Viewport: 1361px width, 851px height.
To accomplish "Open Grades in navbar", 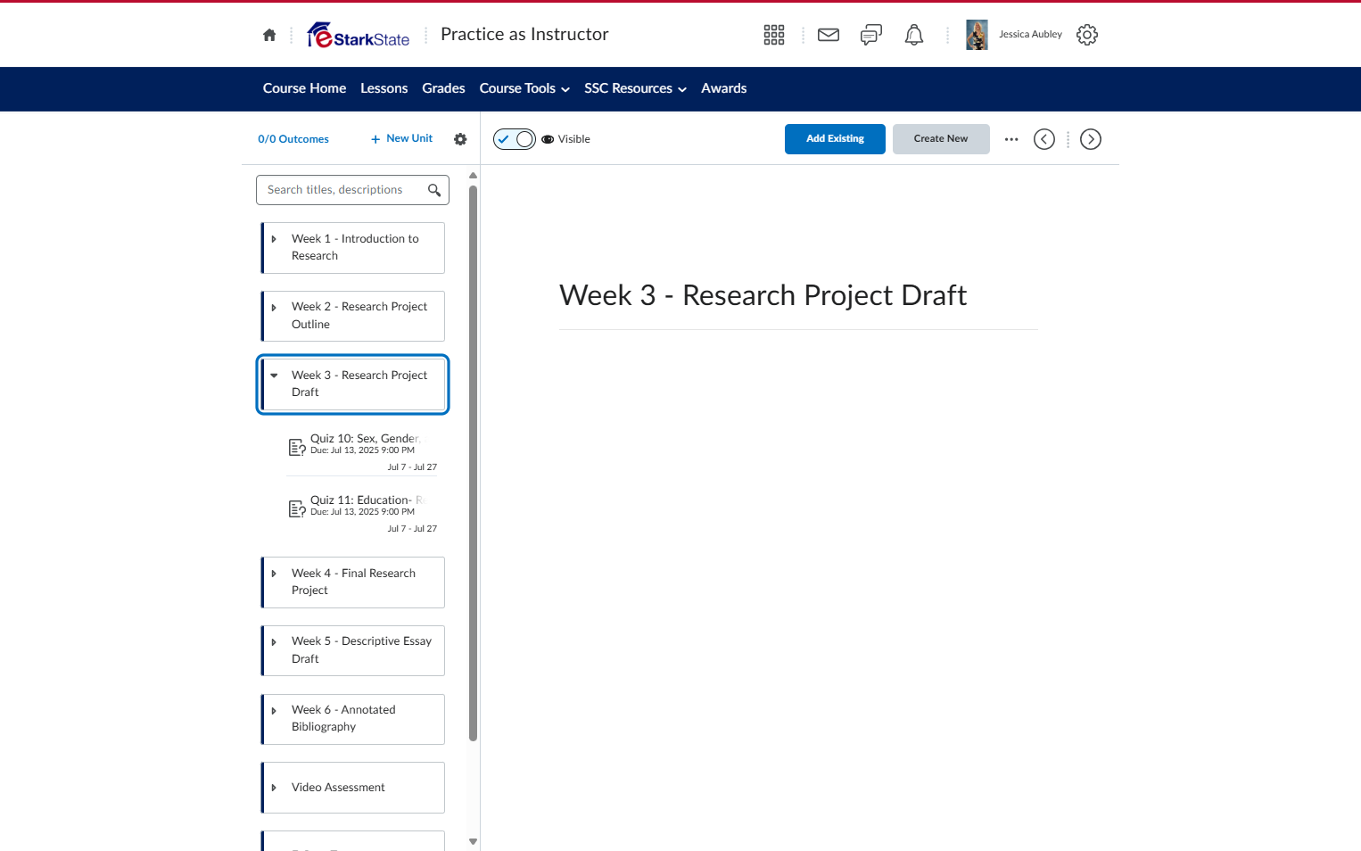I will click(443, 88).
